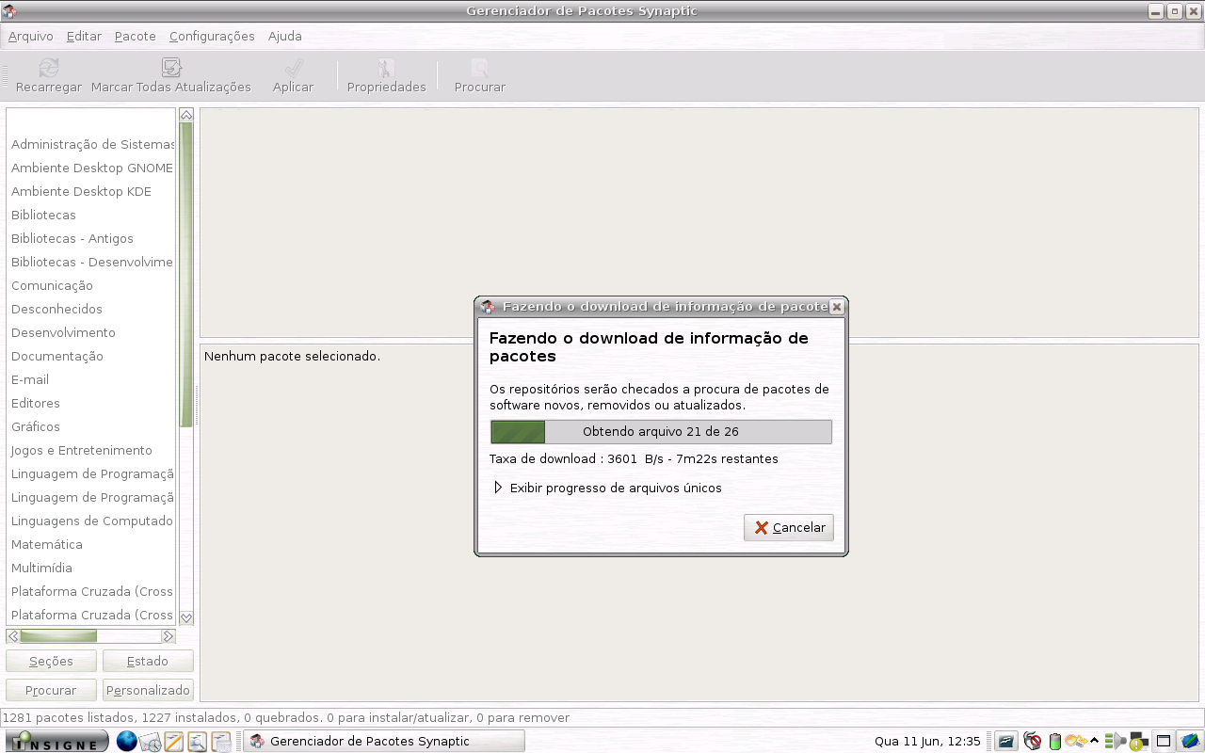Click the blocked device tray icon
This screenshot has height=753, width=1205.
(x=1032, y=742)
